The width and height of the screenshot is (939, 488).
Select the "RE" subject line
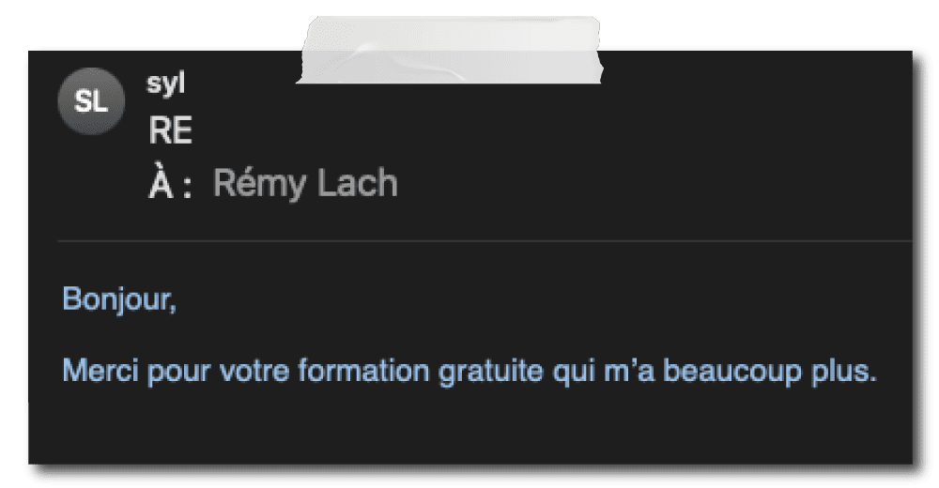coord(170,132)
